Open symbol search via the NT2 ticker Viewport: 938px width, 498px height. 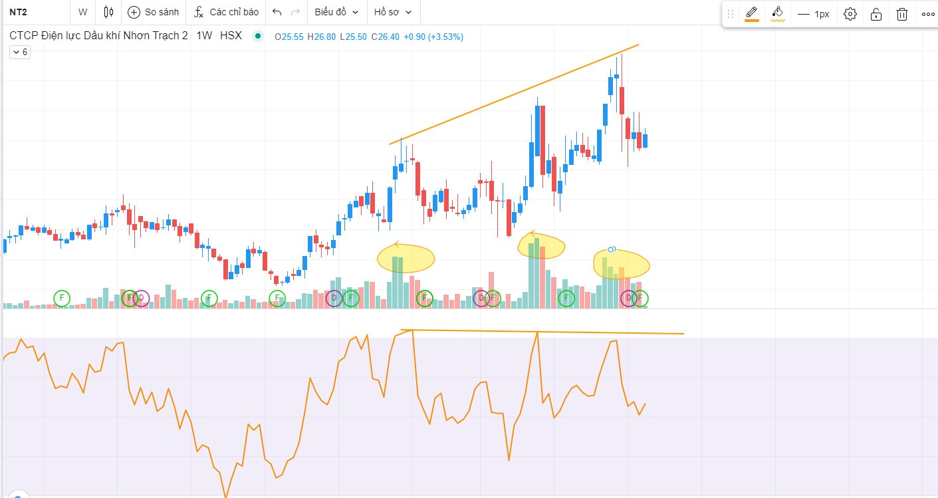point(19,12)
